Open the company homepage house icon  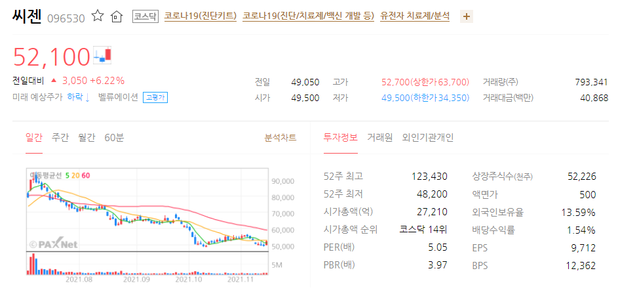pyautogui.click(x=117, y=16)
